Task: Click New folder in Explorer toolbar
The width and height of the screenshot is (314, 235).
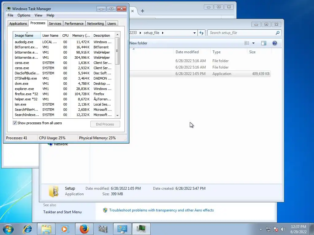Action: [138, 43]
